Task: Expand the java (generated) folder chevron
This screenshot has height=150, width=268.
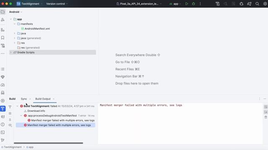Action: (15, 38)
